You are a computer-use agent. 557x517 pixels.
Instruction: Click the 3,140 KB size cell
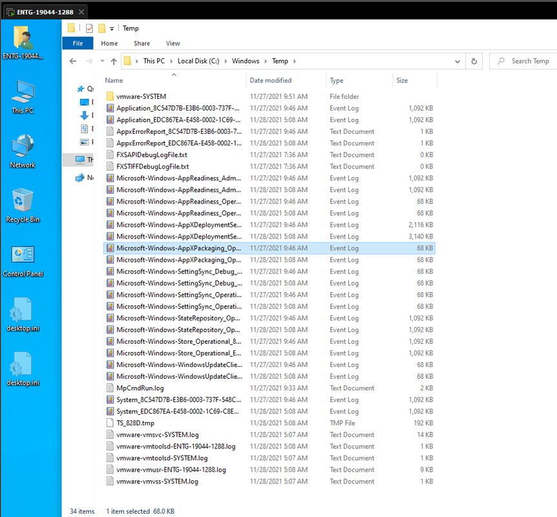(x=421, y=237)
